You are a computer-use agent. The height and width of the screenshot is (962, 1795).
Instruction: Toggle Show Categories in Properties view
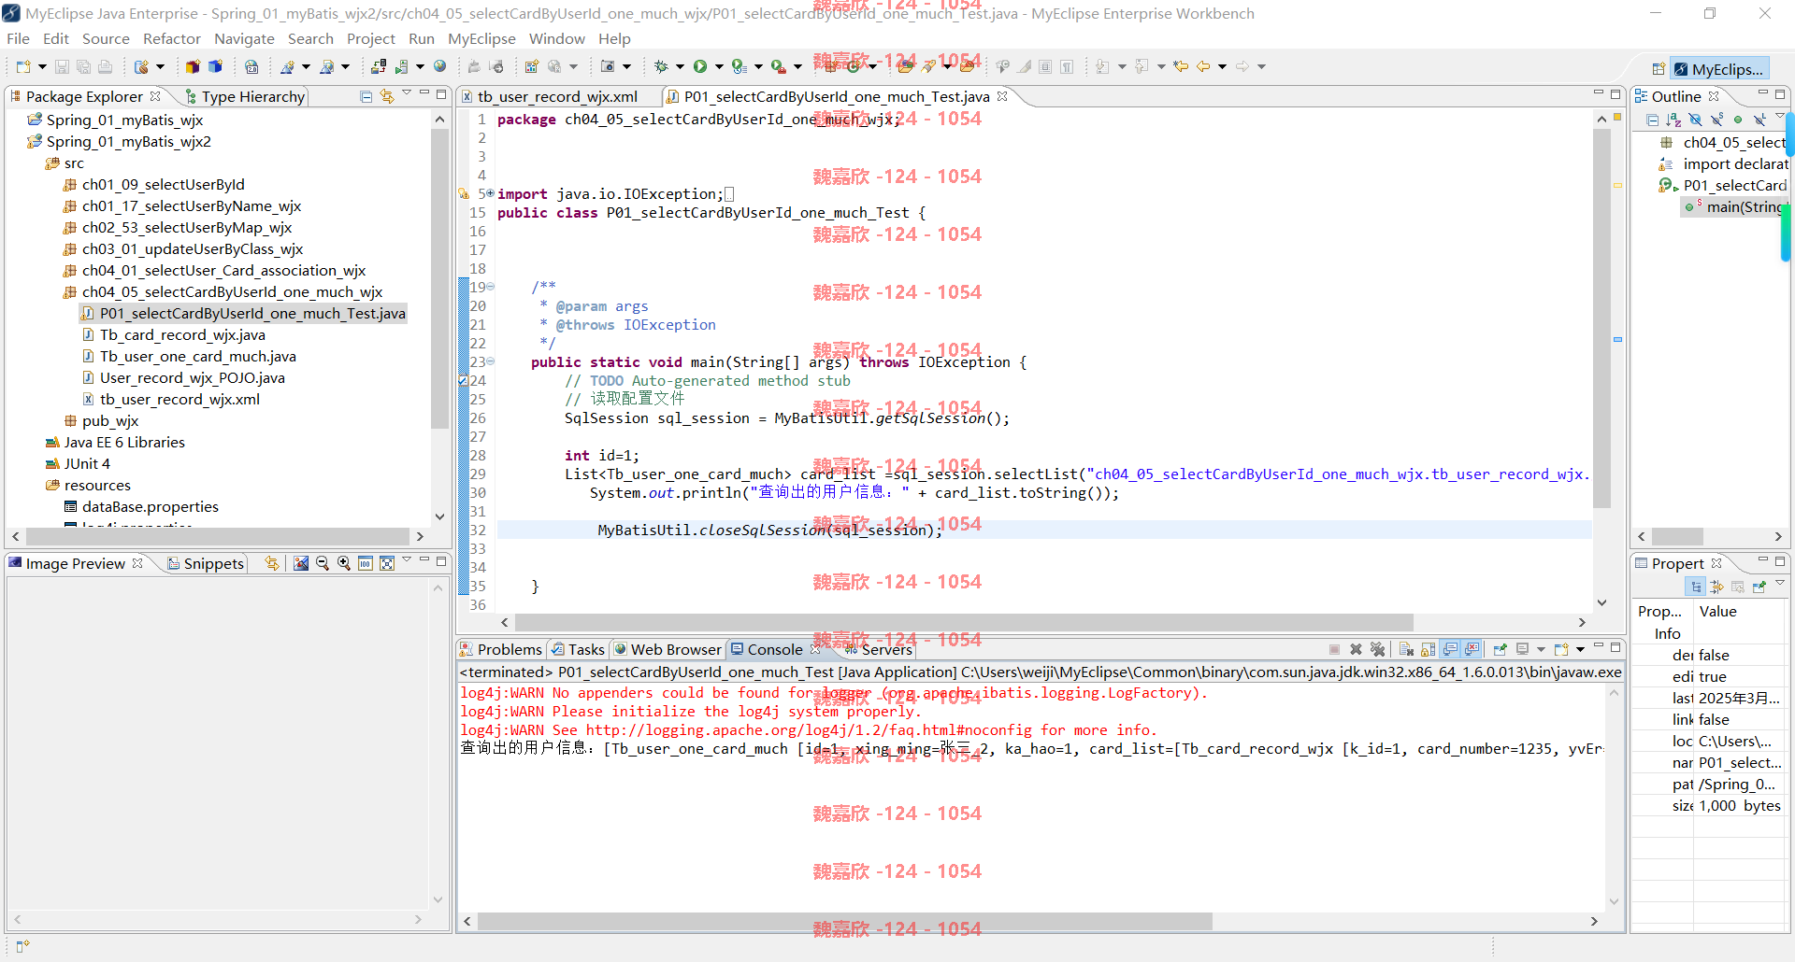(x=1696, y=587)
